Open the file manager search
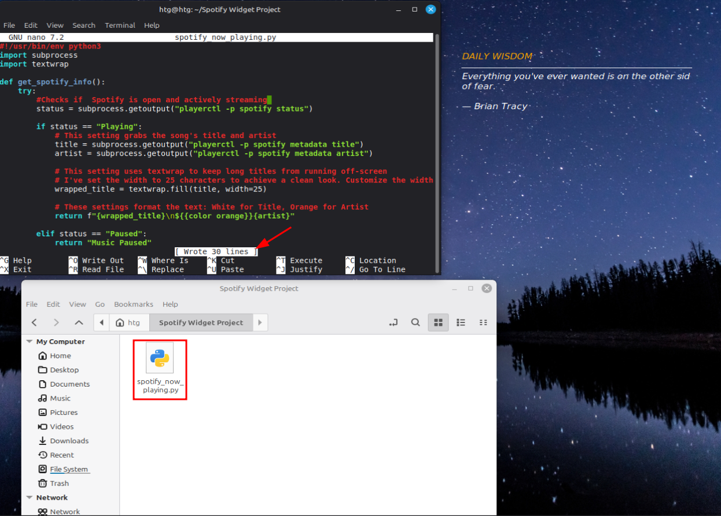The height and width of the screenshot is (516, 721). pyautogui.click(x=415, y=322)
